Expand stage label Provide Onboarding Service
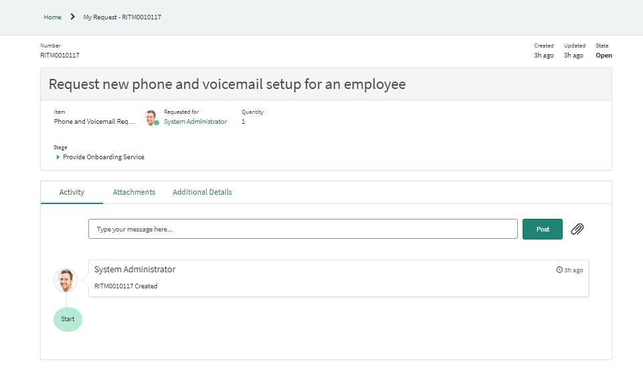 pyautogui.click(x=104, y=157)
